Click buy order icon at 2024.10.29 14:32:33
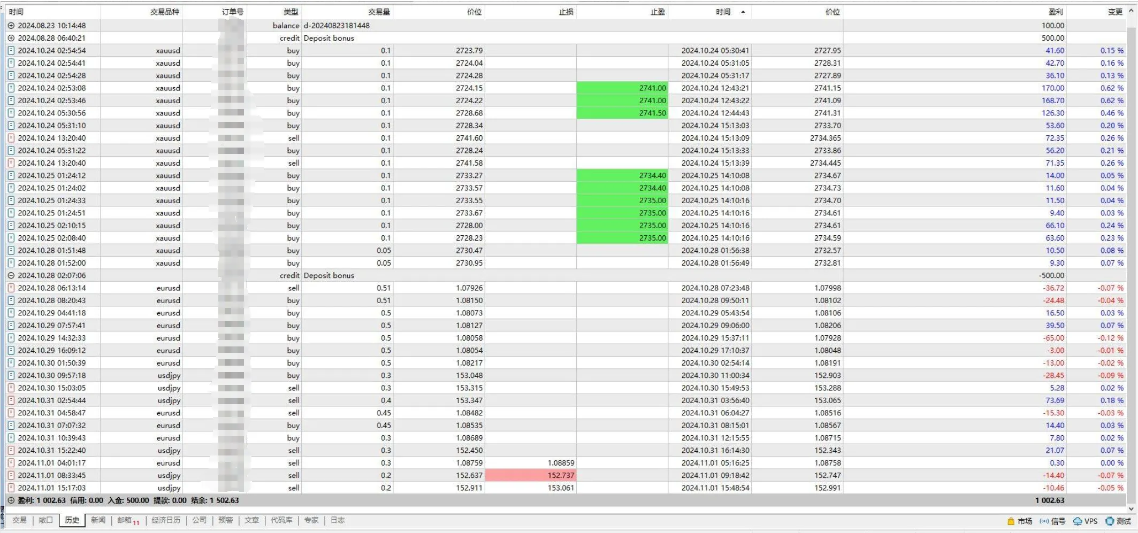This screenshot has height=533, width=1138. pos(11,338)
